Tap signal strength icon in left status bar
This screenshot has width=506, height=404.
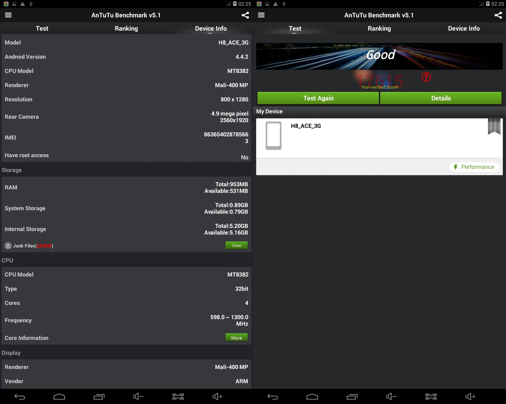(x=228, y=4)
